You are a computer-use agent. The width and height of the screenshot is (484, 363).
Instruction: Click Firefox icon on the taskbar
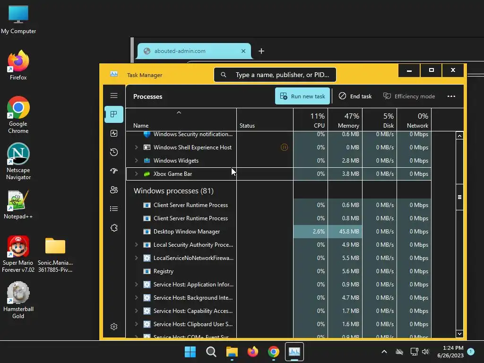[253, 352]
